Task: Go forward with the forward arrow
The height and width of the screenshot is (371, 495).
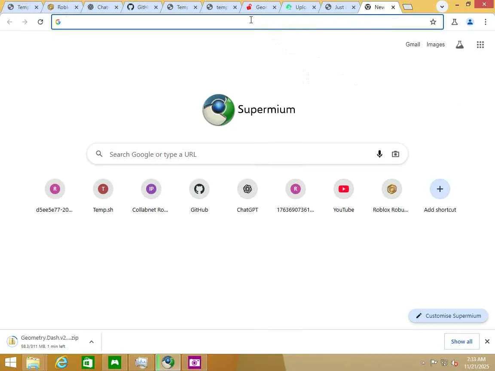Action: click(x=24, y=22)
